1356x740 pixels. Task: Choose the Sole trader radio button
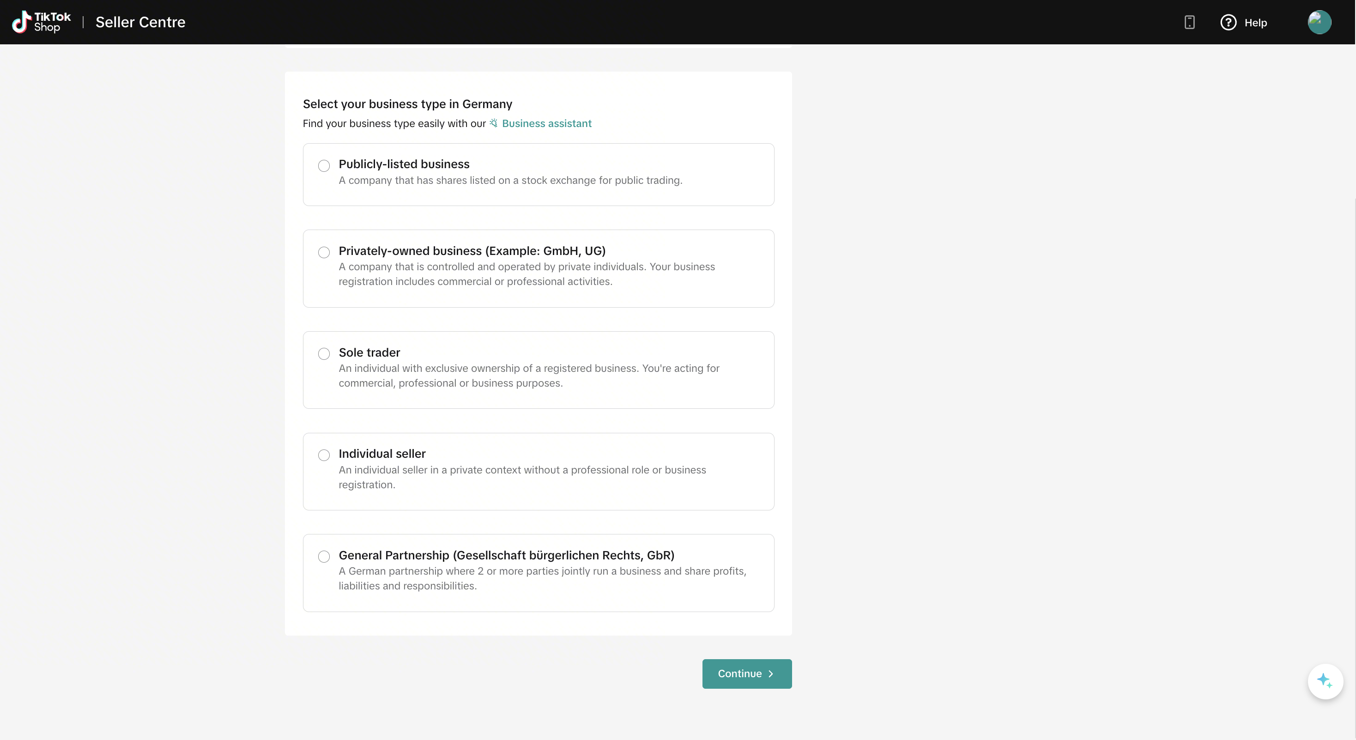point(324,354)
